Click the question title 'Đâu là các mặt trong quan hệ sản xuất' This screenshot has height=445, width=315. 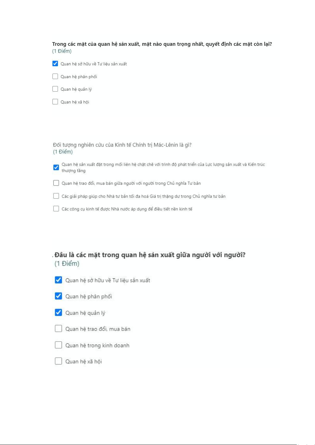(150, 255)
